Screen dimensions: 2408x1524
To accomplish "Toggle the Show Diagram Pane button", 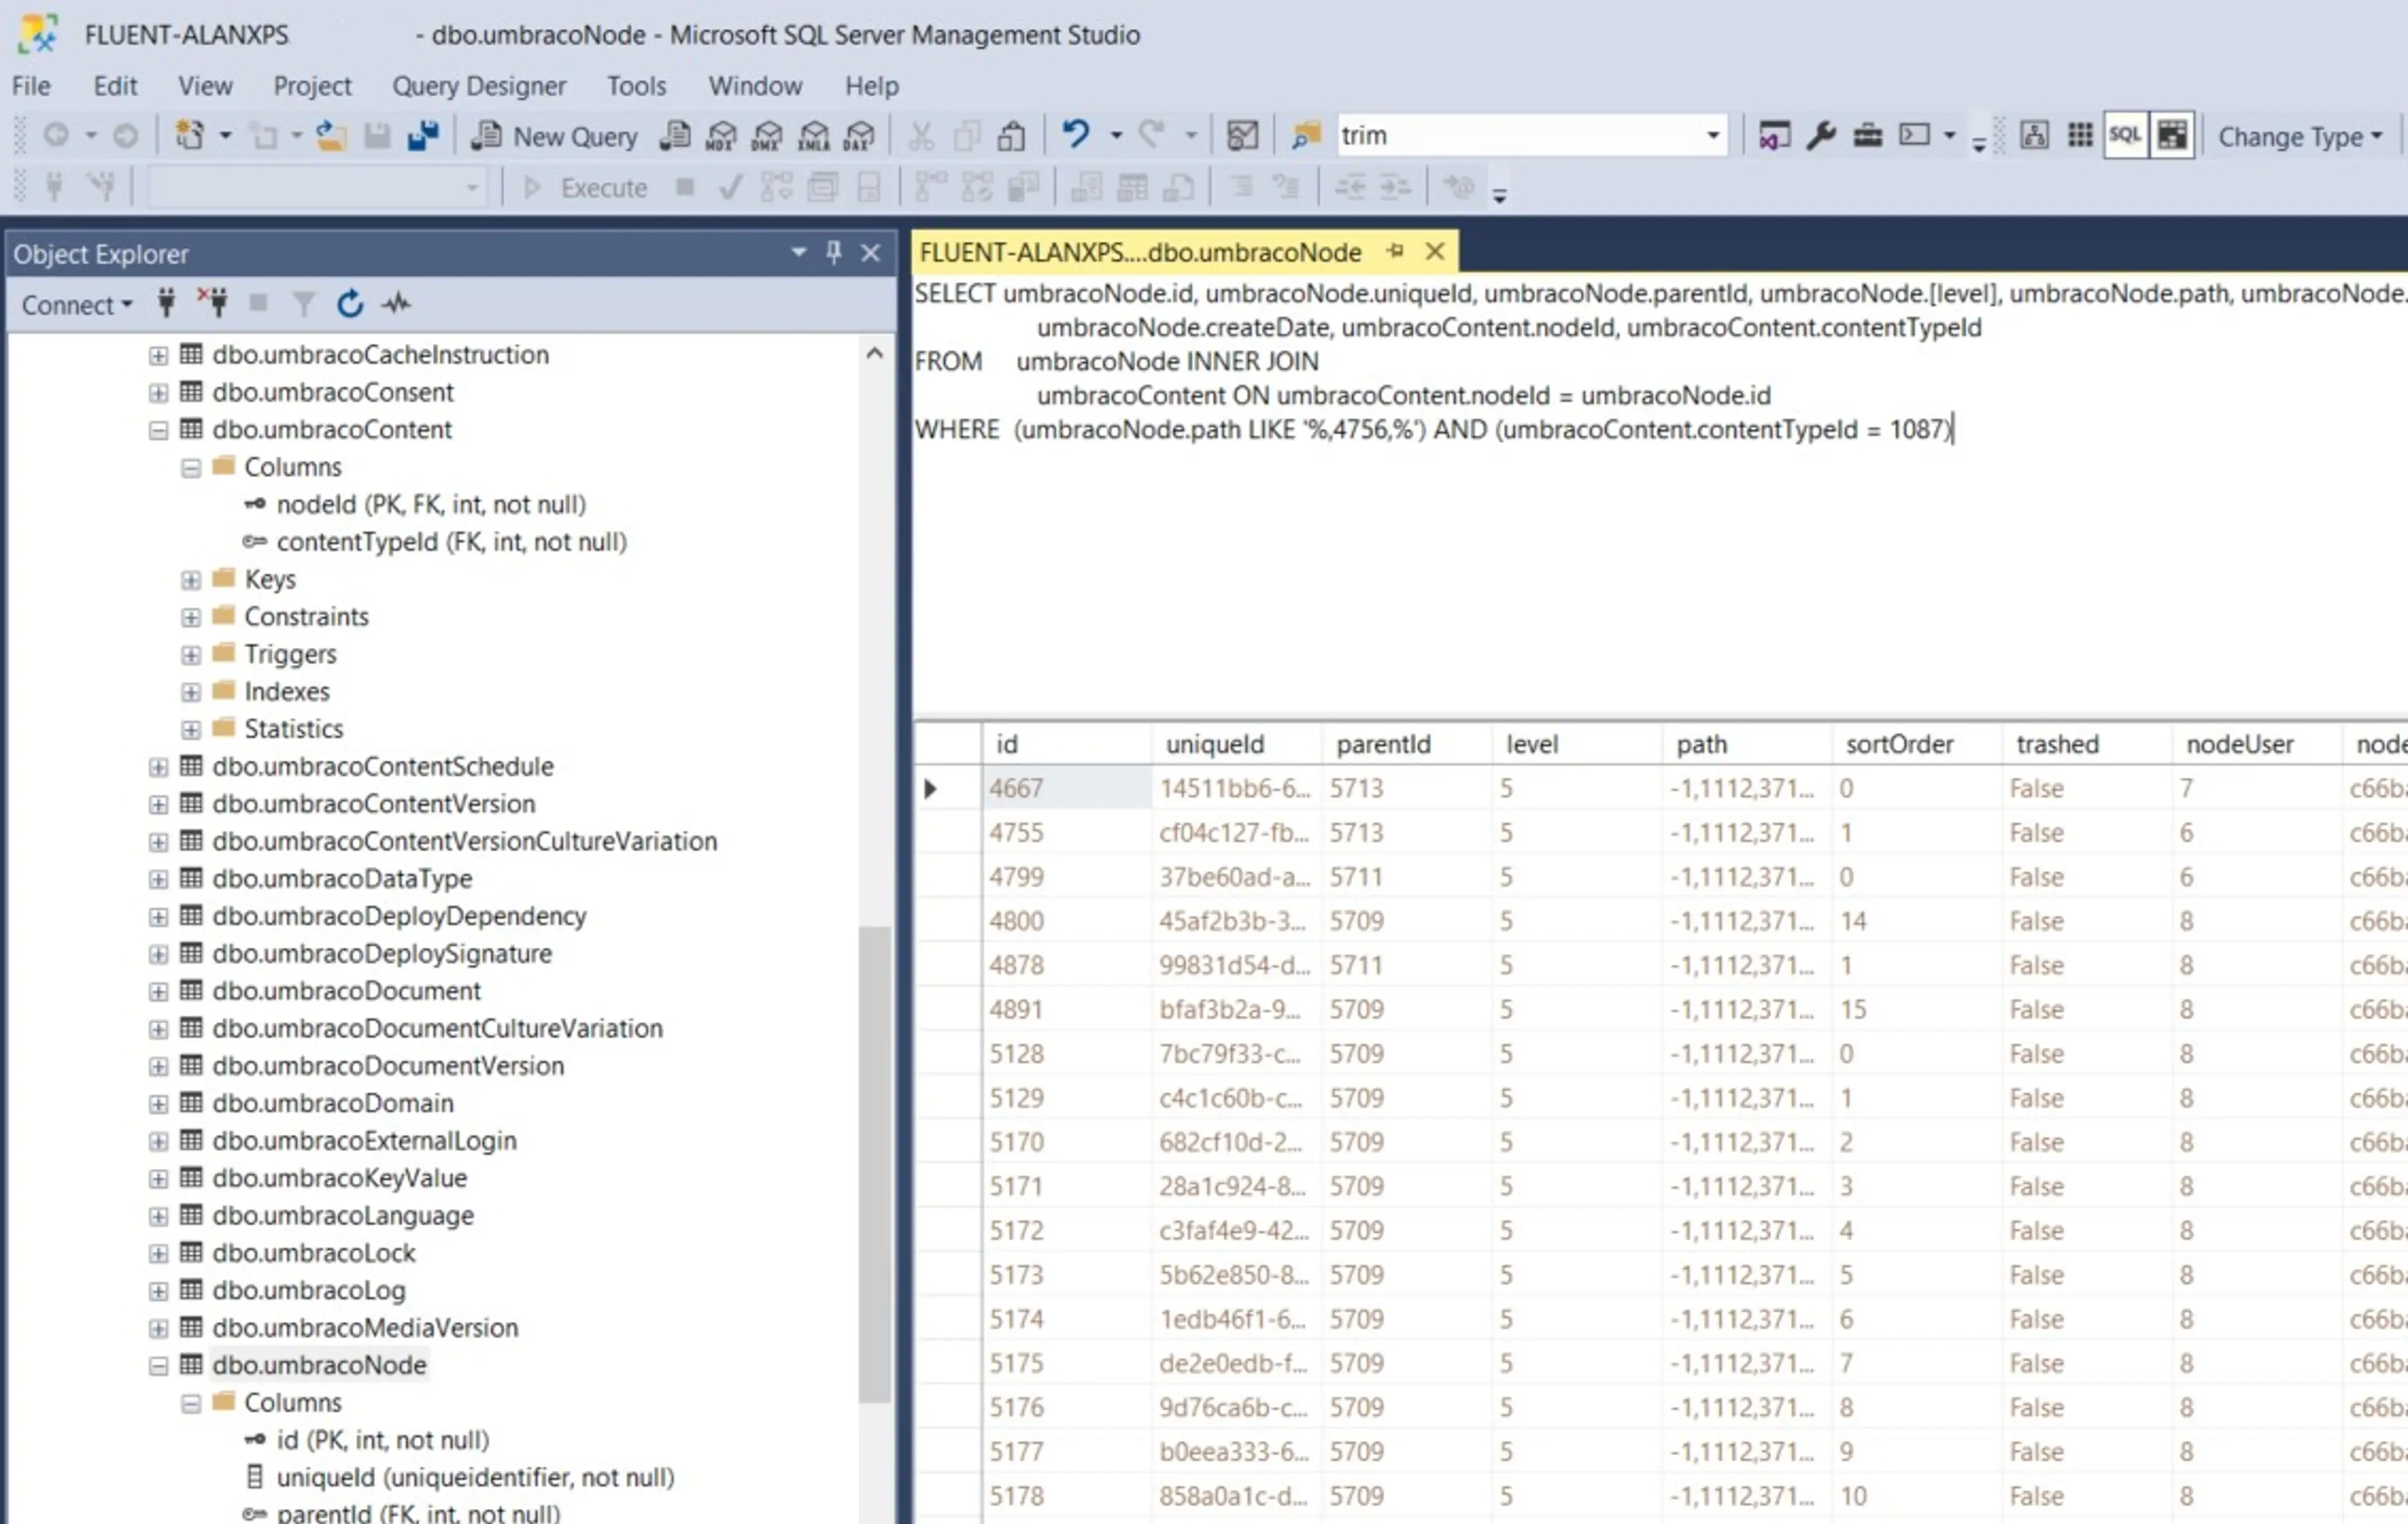I will click(x=2034, y=135).
